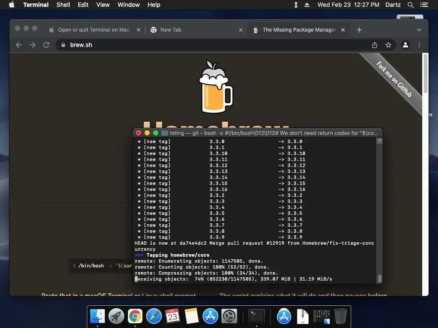
Task: Go forward in the browser
Action: click(x=33, y=45)
